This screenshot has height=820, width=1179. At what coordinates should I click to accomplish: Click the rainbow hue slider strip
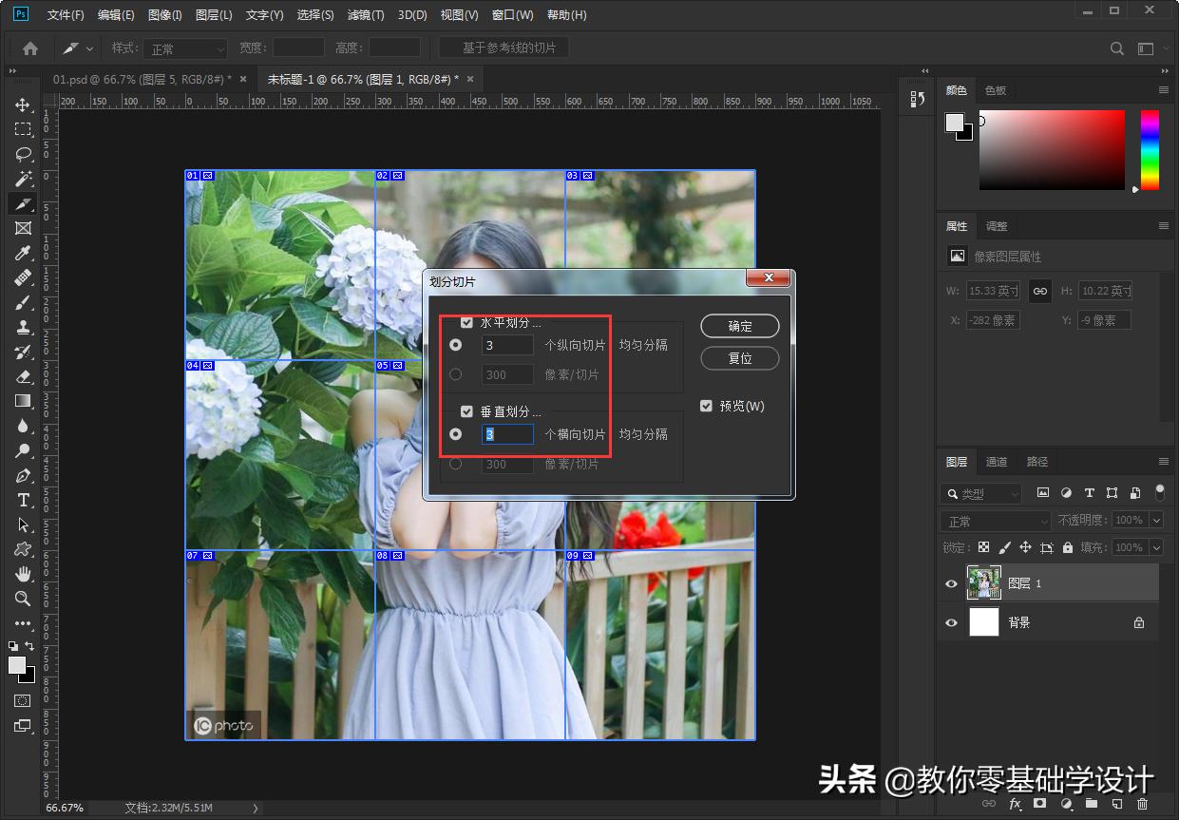point(1150,150)
